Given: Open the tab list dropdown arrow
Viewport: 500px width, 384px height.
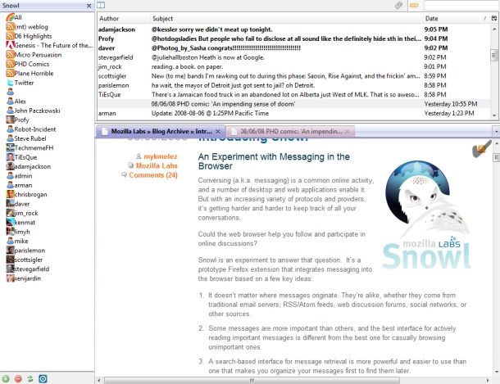Looking at the screenshot, I should (x=496, y=131).
